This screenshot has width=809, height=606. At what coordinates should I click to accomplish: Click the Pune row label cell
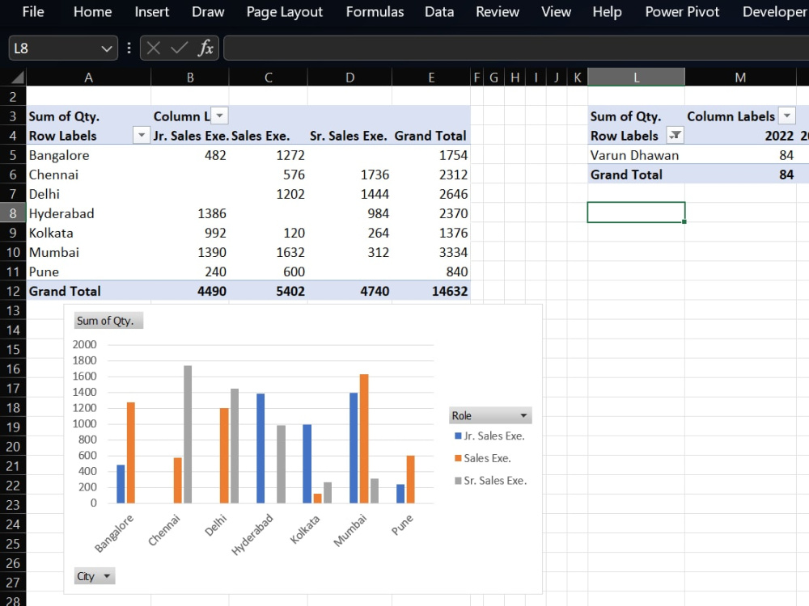[x=88, y=271]
